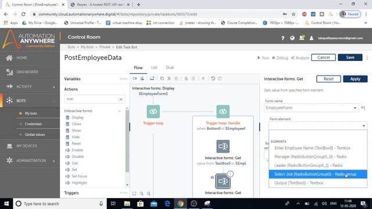This screenshot has width=372, height=209.
Task: Expand the Activity sidebar menu
Action: pyautogui.click(x=54, y=87)
